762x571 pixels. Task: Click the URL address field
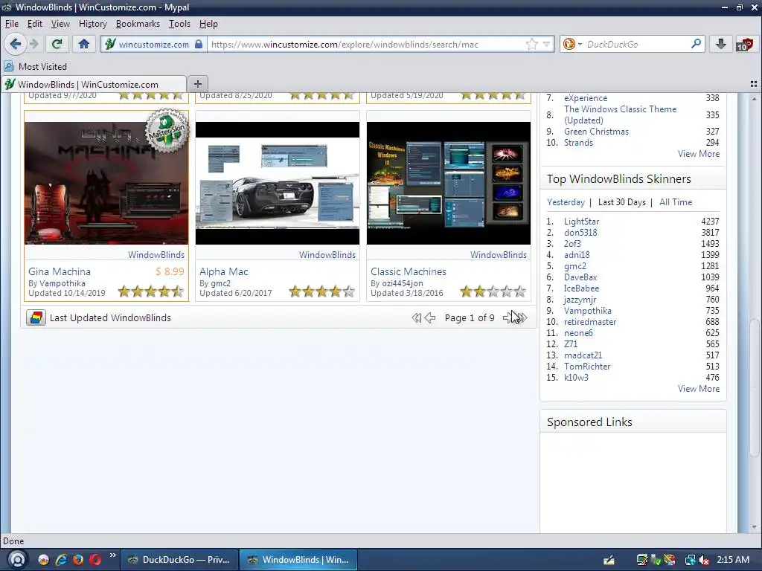pyautogui.click(x=367, y=44)
